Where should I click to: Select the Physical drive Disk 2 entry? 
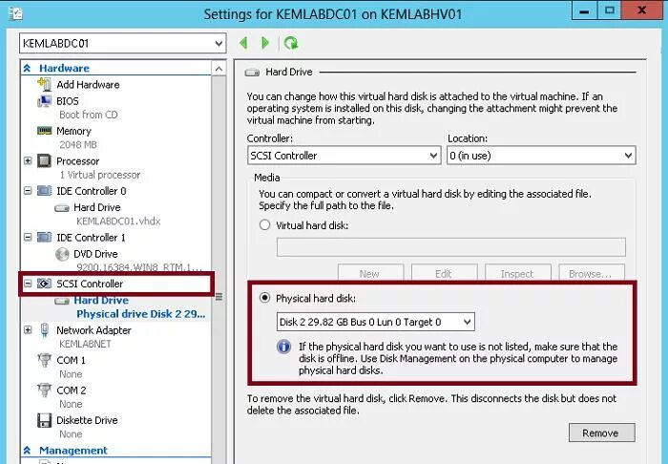tap(140, 314)
